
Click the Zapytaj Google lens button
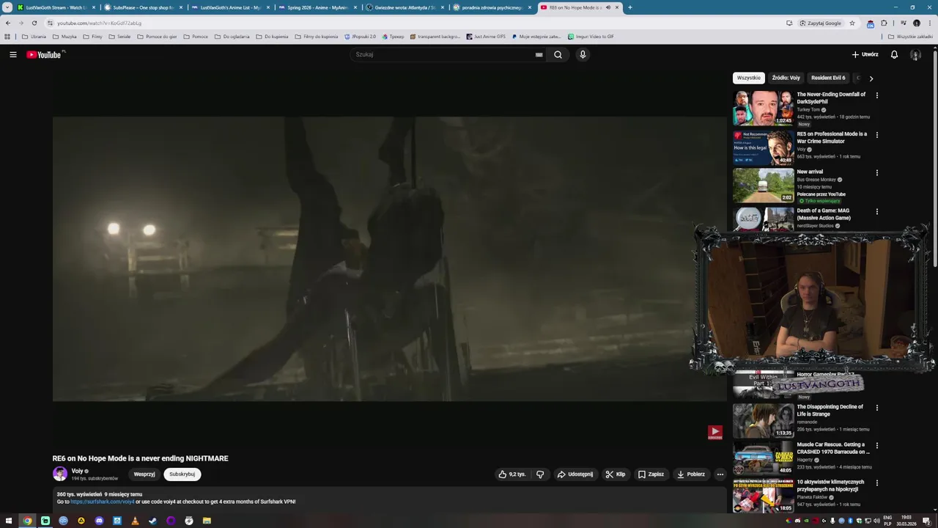click(x=821, y=23)
